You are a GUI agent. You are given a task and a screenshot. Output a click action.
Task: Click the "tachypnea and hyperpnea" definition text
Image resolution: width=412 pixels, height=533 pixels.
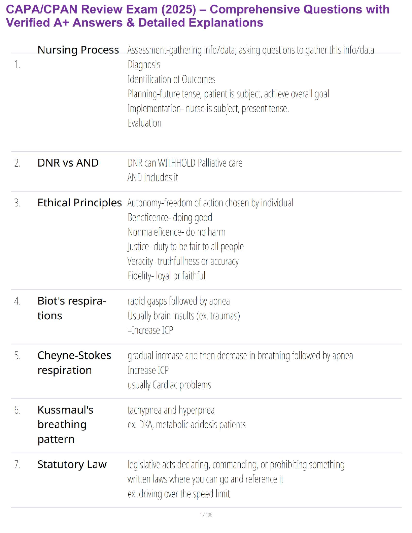coord(171,410)
